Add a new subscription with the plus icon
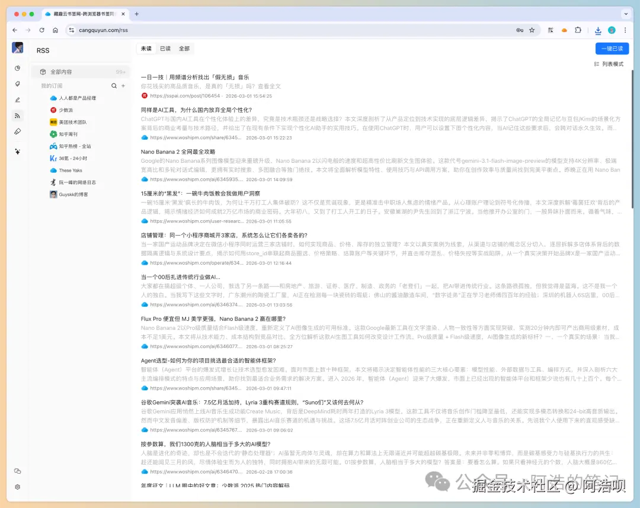The width and height of the screenshot is (640, 508). (x=123, y=86)
